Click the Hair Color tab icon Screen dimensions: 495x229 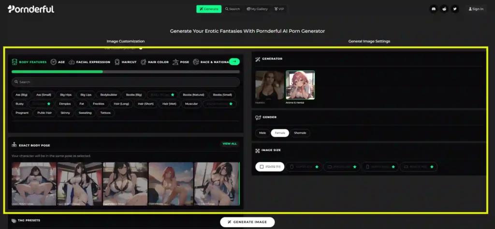click(143, 62)
